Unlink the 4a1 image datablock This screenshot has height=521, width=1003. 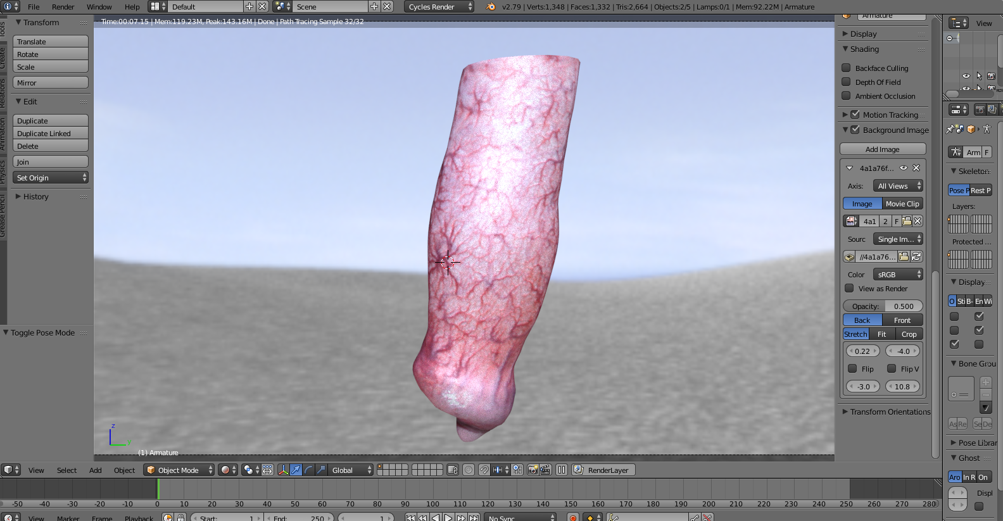[918, 221]
